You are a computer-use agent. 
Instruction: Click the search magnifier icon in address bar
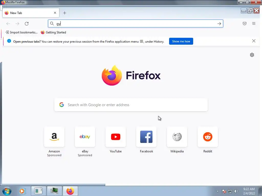(x=52, y=24)
